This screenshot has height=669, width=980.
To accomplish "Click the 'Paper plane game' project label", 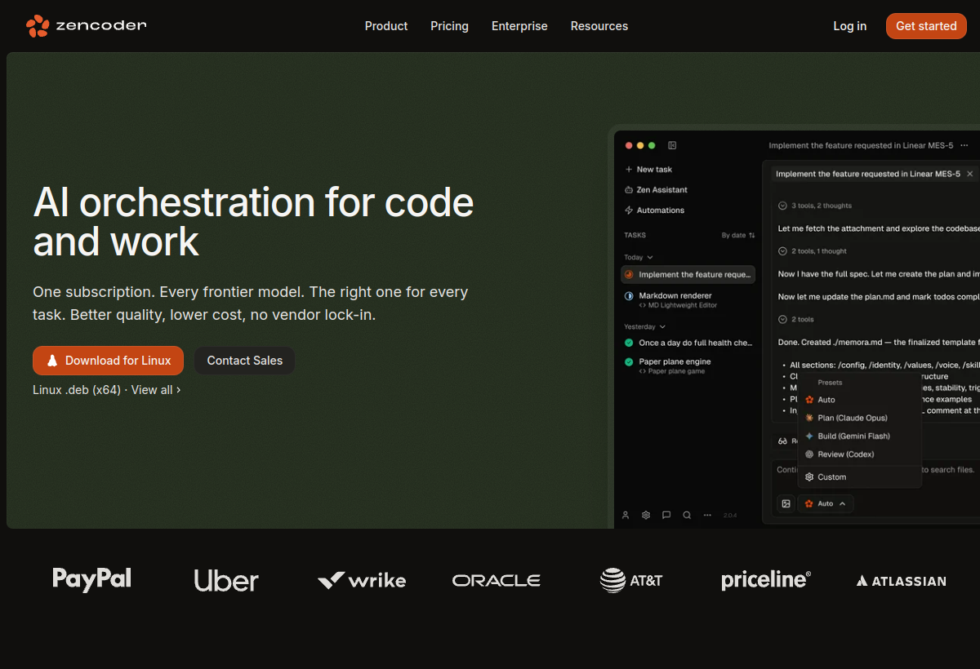I will (672, 371).
